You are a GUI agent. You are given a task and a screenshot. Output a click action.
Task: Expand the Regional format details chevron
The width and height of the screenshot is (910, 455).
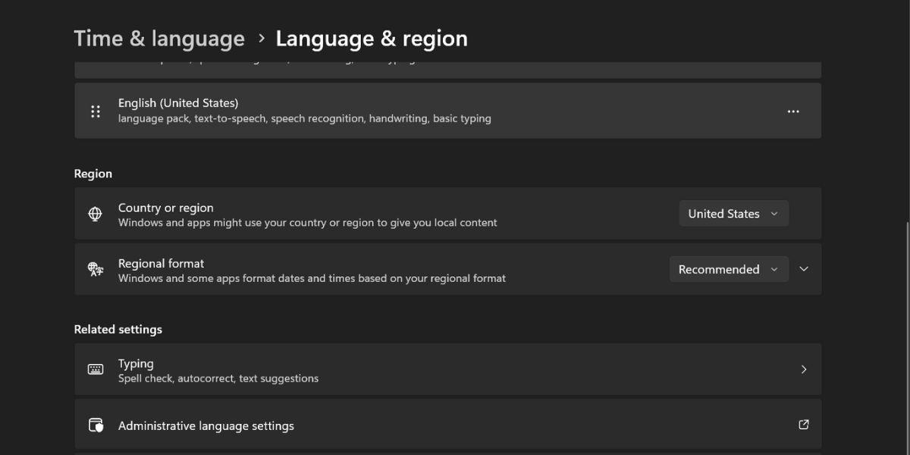pos(804,269)
